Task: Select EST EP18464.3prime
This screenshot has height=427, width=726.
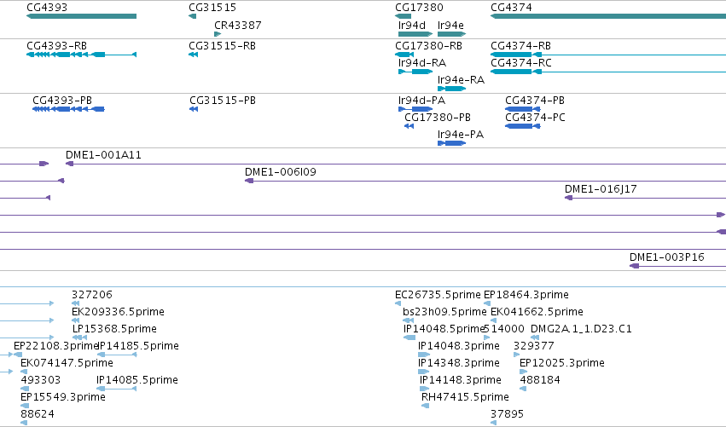Action: tap(526, 295)
